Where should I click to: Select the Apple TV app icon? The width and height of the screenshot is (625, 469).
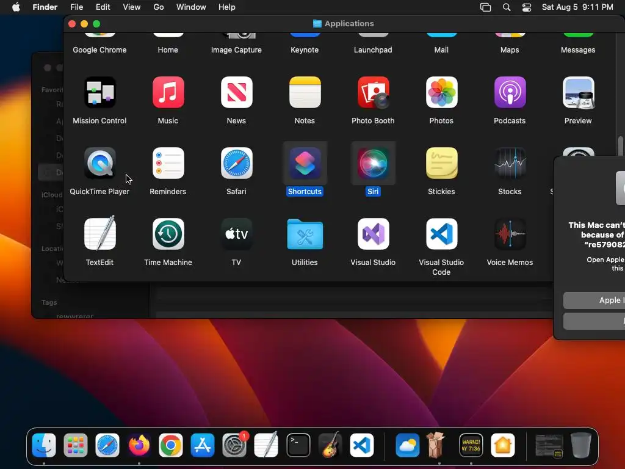236,234
